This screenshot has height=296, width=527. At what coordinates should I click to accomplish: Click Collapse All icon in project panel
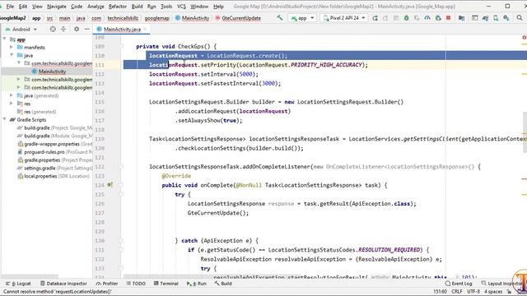tap(63, 30)
